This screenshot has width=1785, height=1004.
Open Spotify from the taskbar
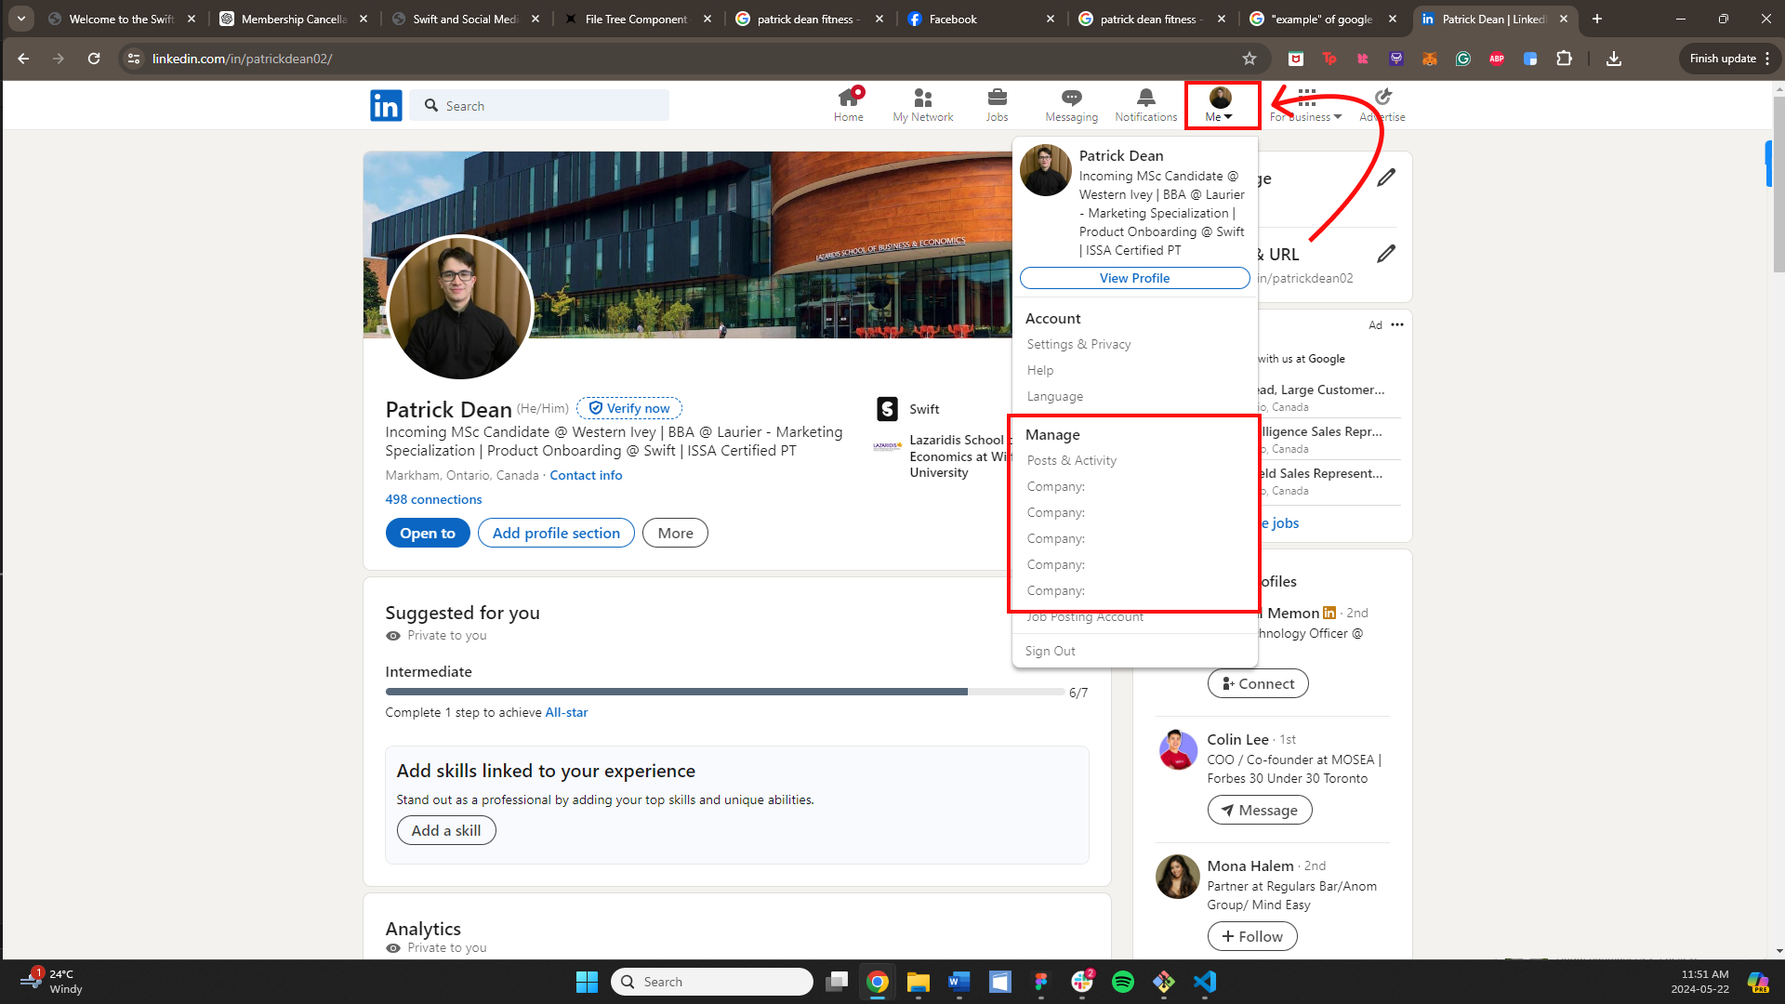click(x=1122, y=982)
